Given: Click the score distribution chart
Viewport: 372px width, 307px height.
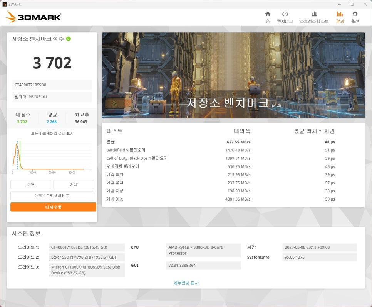Looking at the screenshot, I should tap(52, 157).
